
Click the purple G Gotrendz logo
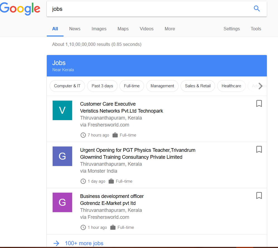[62, 202]
